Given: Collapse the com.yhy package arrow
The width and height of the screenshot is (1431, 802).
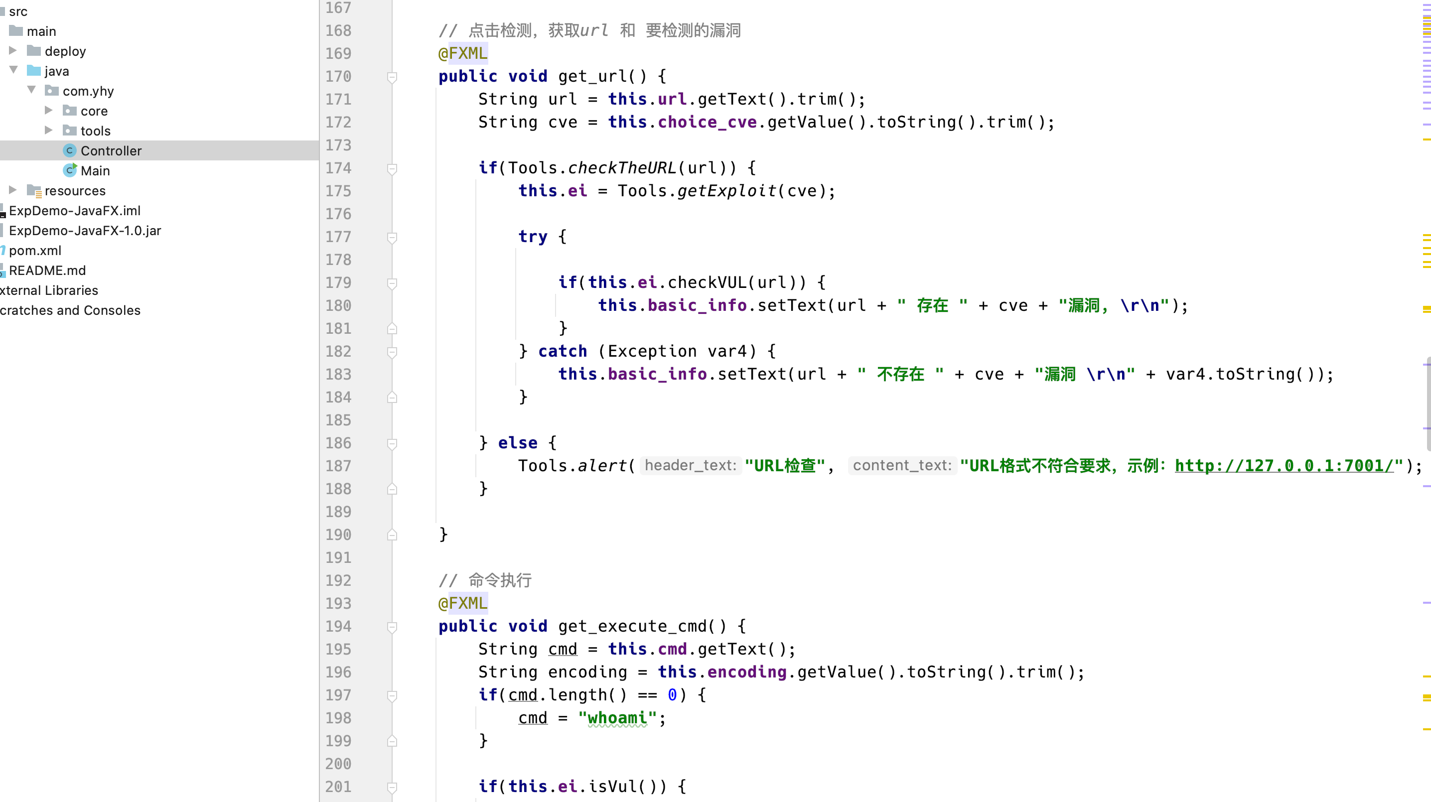Looking at the screenshot, I should pos(32,90).
